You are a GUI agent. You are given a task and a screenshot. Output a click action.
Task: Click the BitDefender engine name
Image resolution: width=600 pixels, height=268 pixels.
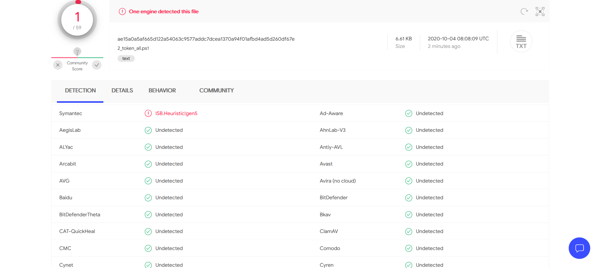(x=334, y=198)
